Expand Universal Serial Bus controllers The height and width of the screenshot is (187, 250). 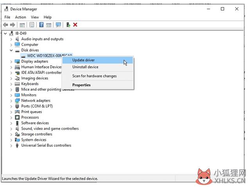[x=11, y=146]
